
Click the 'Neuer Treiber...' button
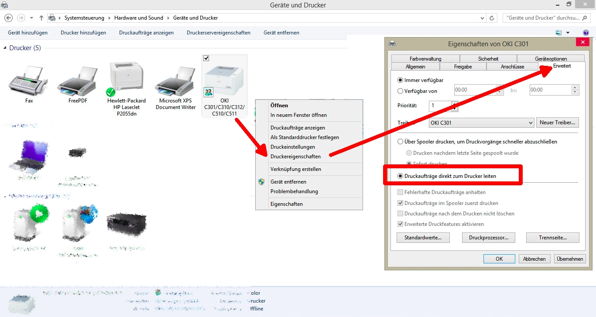557,123
